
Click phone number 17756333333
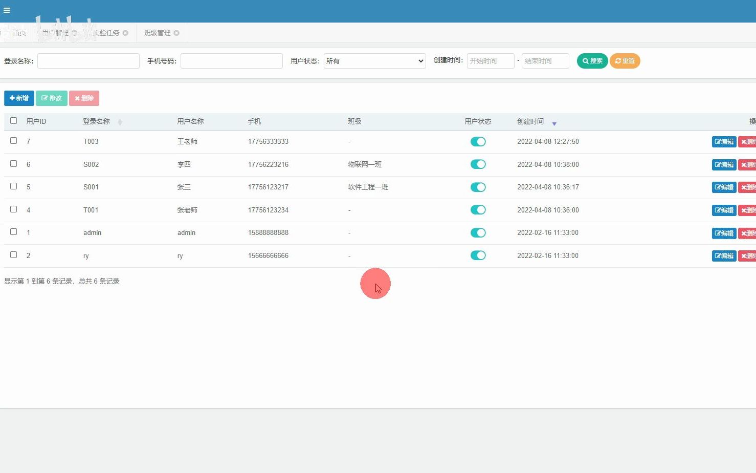point(268,142)
